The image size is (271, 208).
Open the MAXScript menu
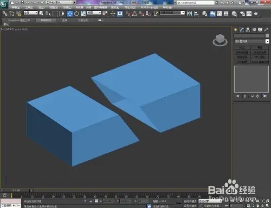click(x=150, y=8)
